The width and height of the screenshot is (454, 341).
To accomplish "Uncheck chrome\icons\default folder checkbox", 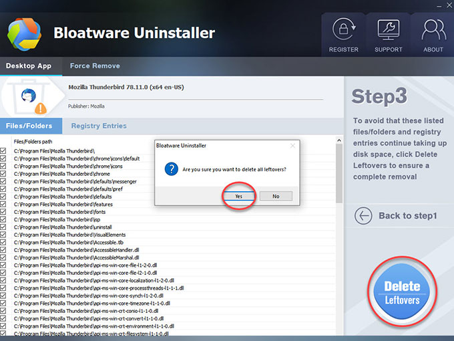I will point(3,158).
